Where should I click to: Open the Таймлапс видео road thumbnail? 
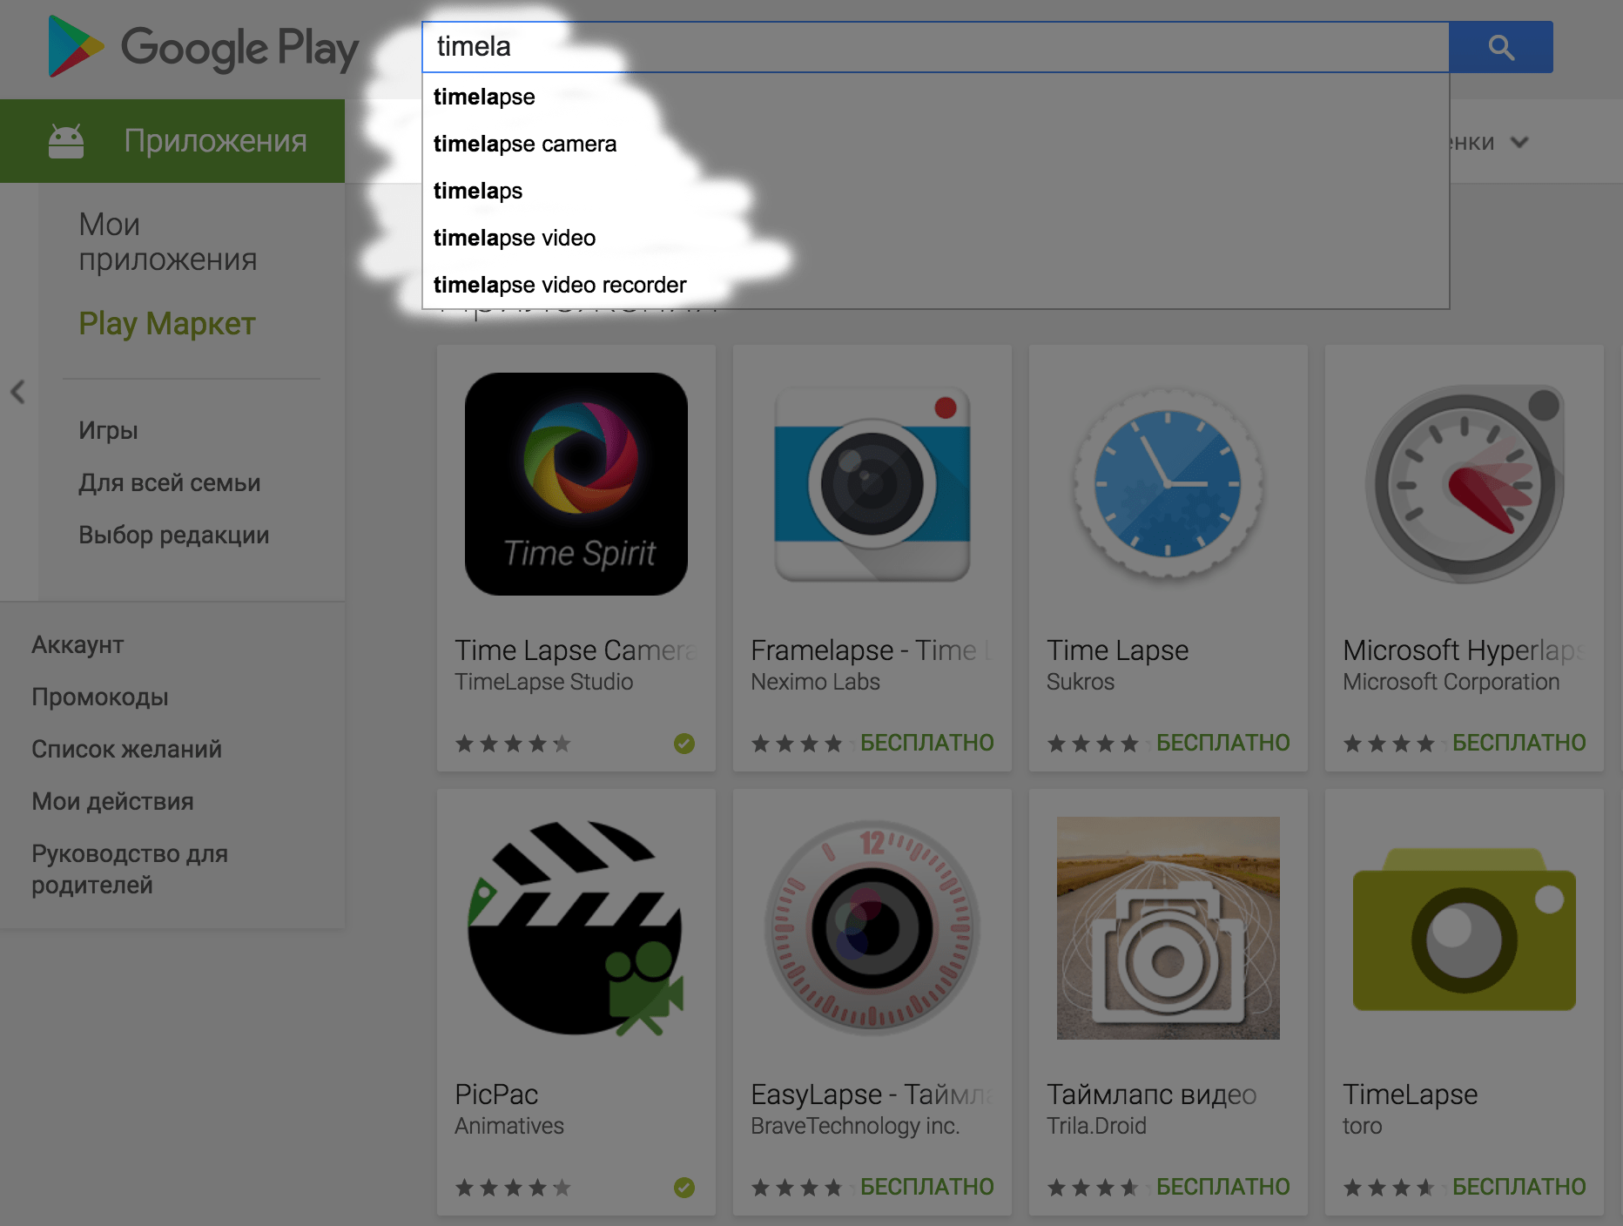coord(1168,928)
